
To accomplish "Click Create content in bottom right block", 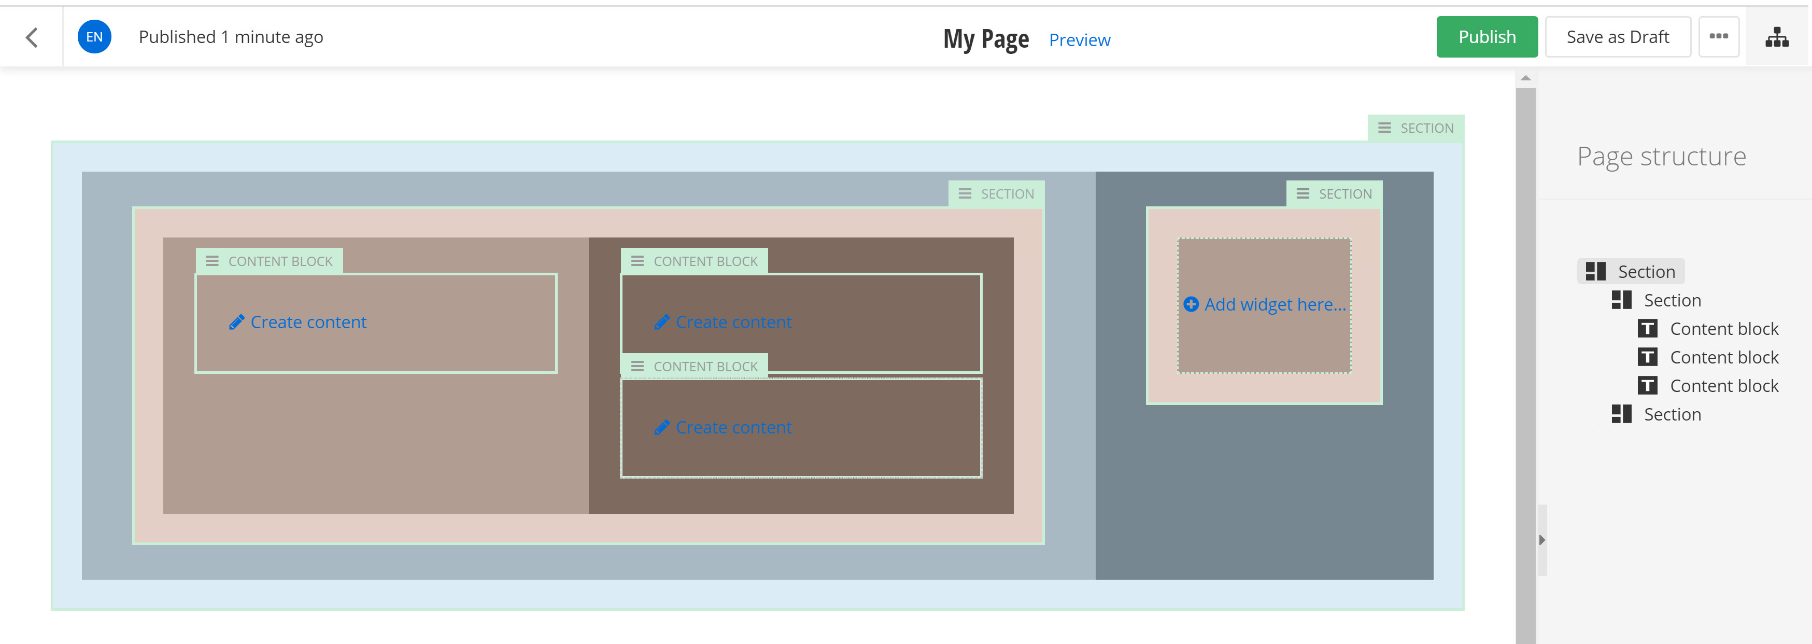I will click(733, 428).
